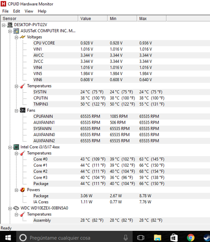This screenshot has height=242, width=210.
Task: Select the 3VCC voltage row
Action: point(121,61)
